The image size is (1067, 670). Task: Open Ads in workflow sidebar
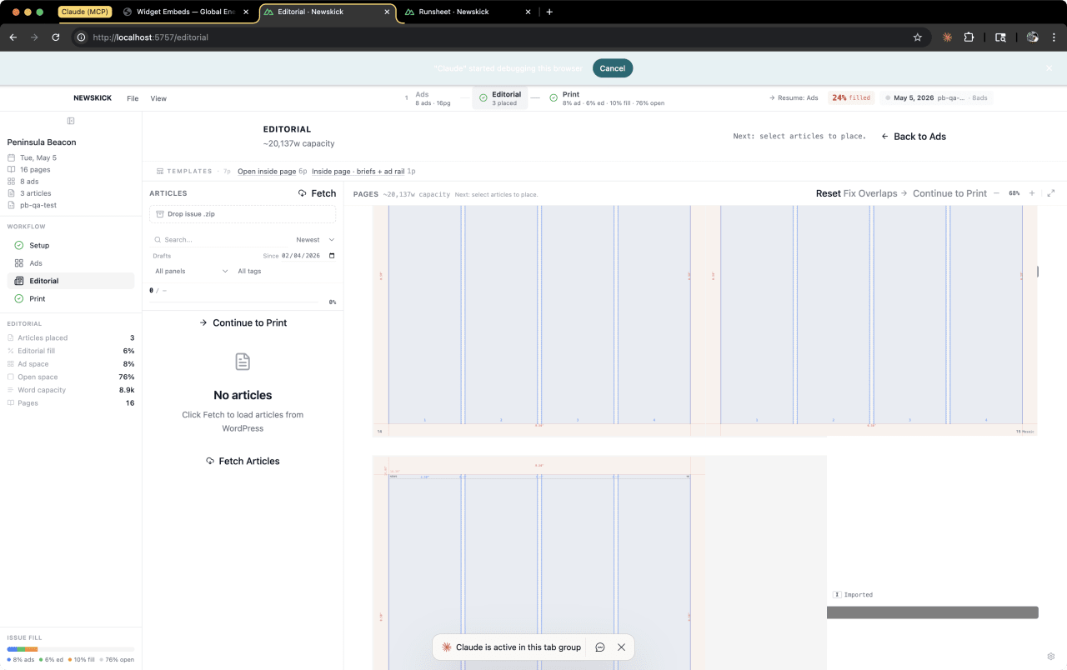pos(71,263)
